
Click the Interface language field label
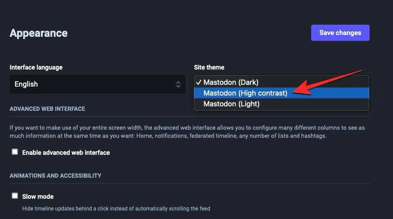36,67
